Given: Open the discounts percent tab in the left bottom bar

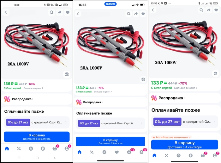Looking at the screenshot, I should coord(19,148).
